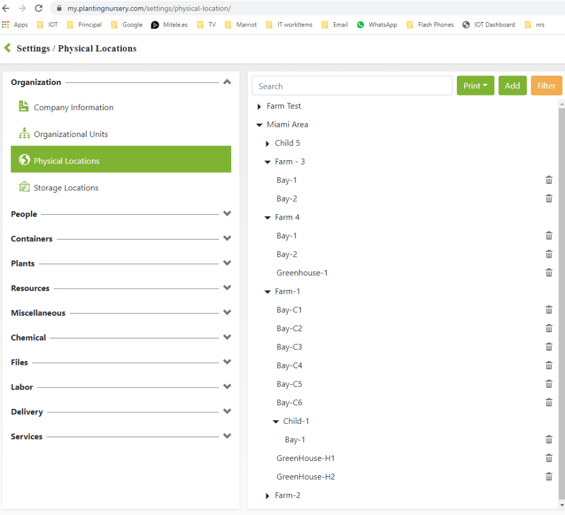The image size is (565, 515).
Task: Reload the page with browser refresh icon
Action: tap(39, 8)
